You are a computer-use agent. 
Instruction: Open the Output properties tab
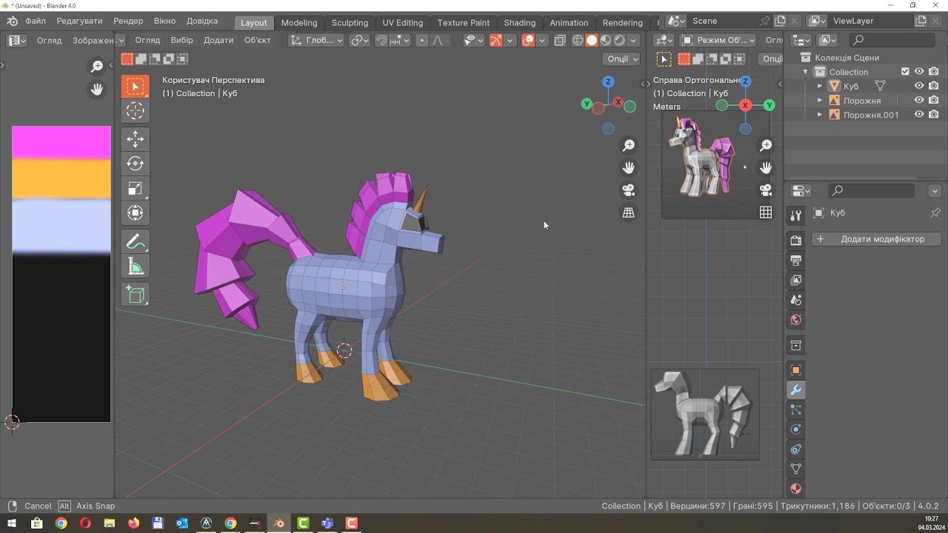796,261
